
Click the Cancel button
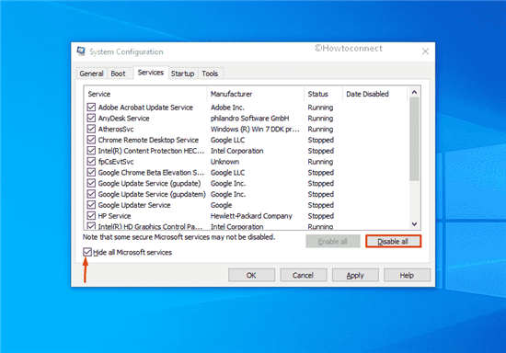pyautogui.click(x=304, y=275)
